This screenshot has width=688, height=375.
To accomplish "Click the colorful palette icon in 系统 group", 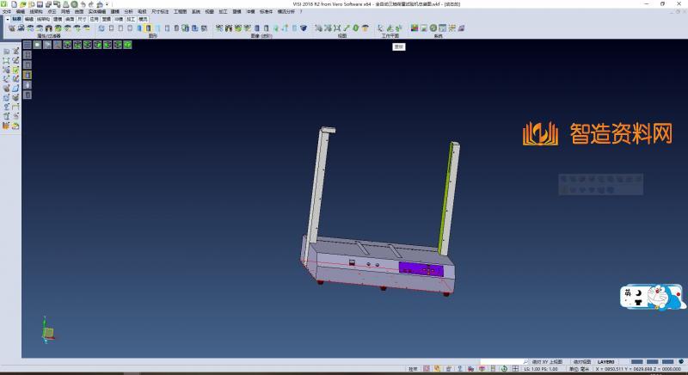I will coord(415,28).
